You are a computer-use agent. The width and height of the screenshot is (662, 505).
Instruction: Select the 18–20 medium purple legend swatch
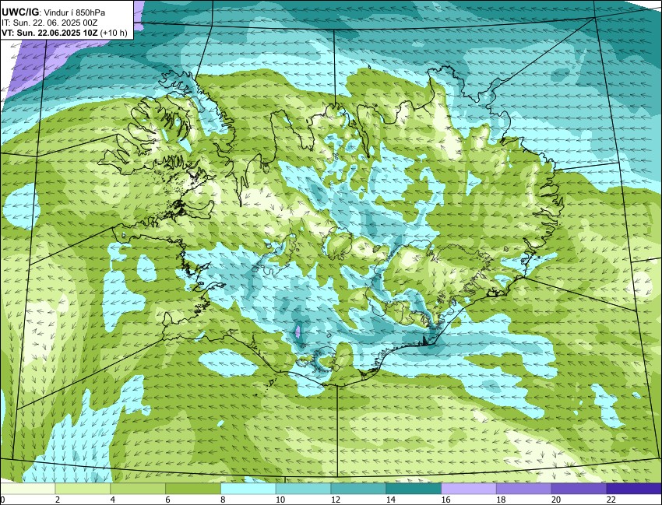(524, 489)
